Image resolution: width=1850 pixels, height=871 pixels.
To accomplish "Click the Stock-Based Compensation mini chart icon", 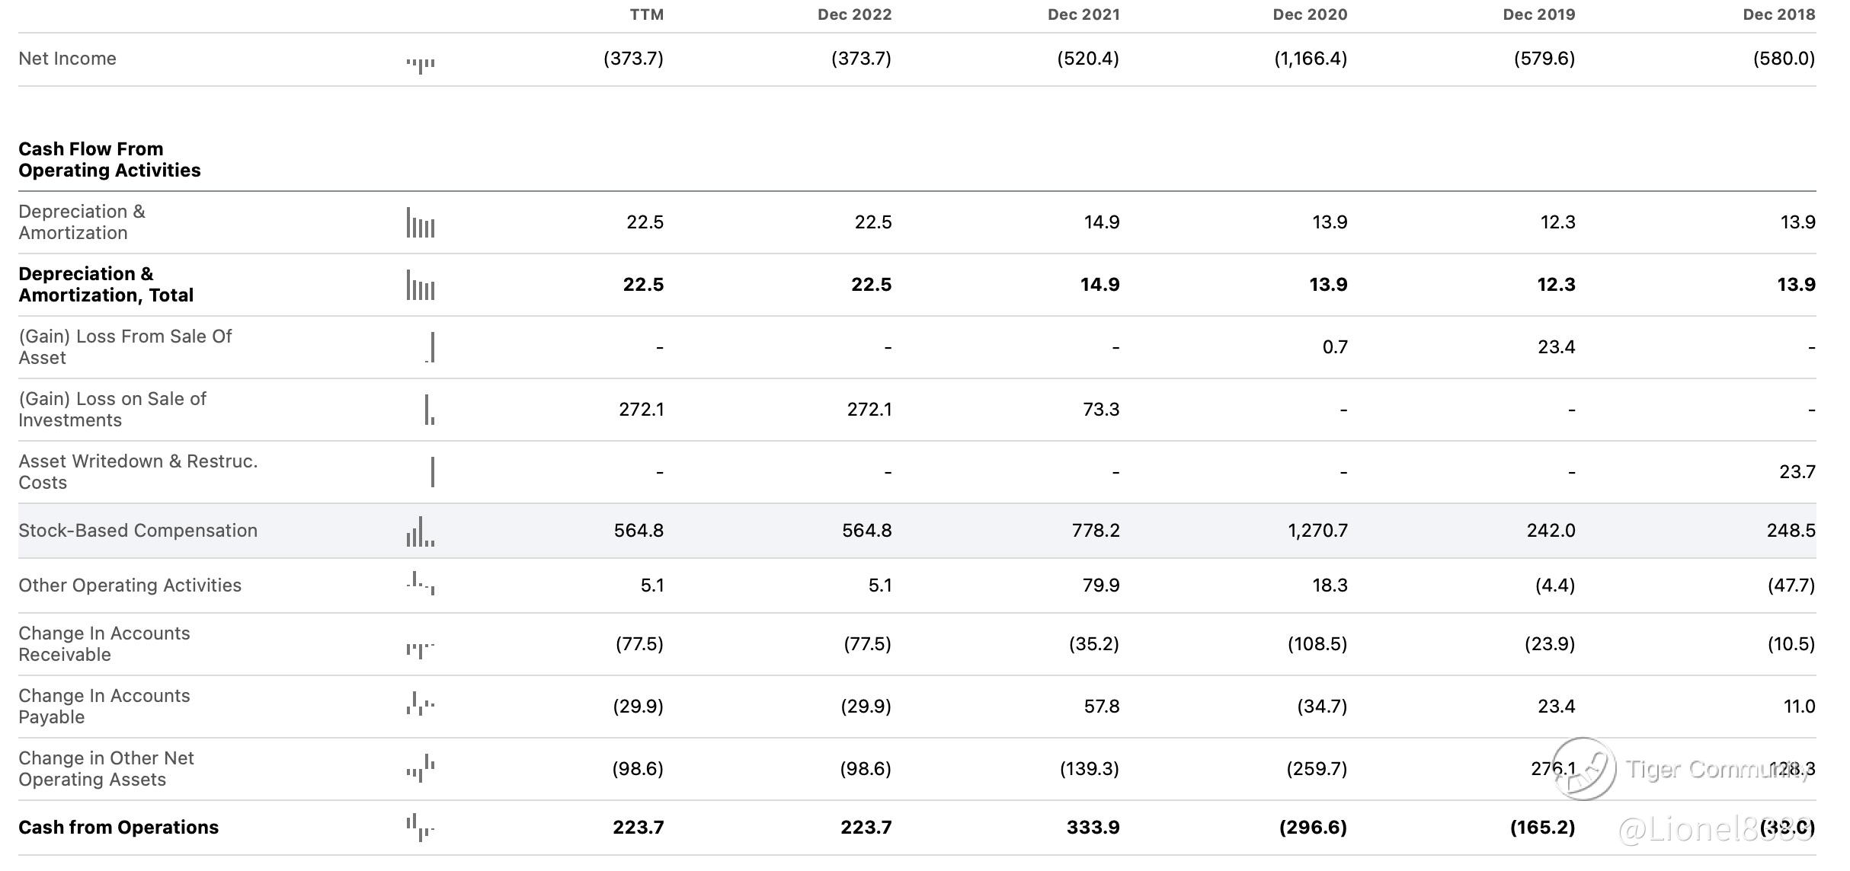I will click(421, 531).
